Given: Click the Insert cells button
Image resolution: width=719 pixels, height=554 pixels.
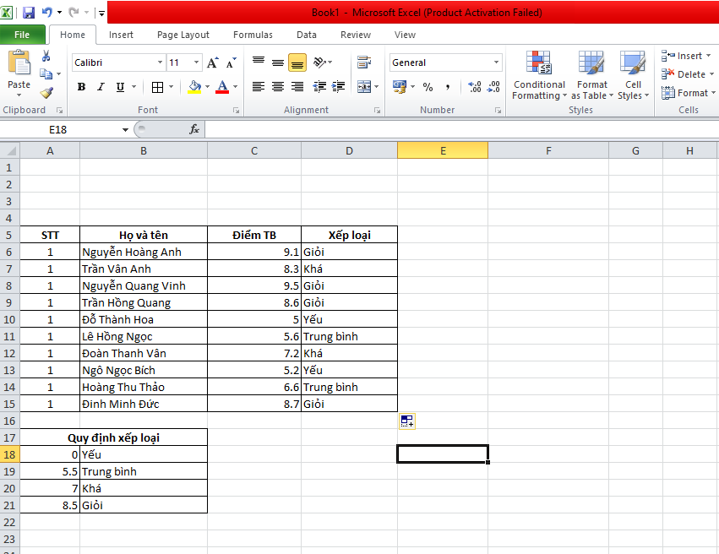Looking at the screenshot, I should tap(685, 56).
